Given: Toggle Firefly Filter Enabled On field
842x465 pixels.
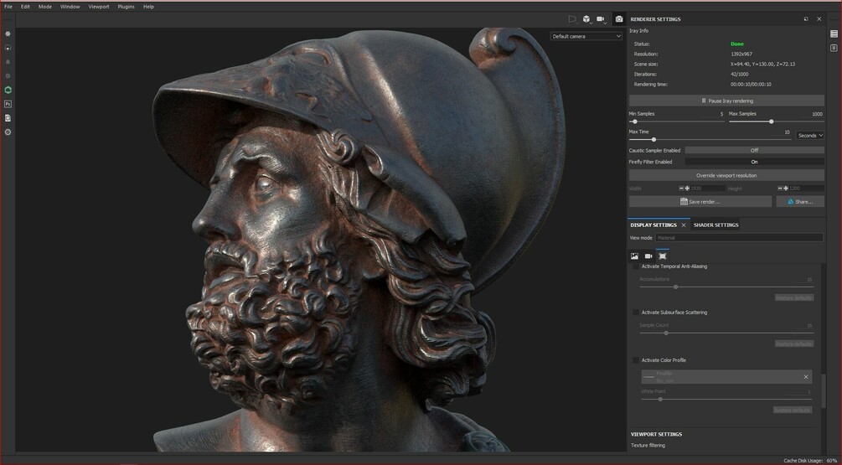Looking at the screenshot, I should point(755,162).
